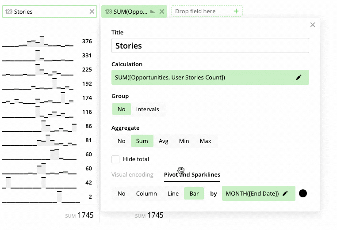
Task: Click the 123 numeric icon on Stories field
Action: (x=9, y=11)
